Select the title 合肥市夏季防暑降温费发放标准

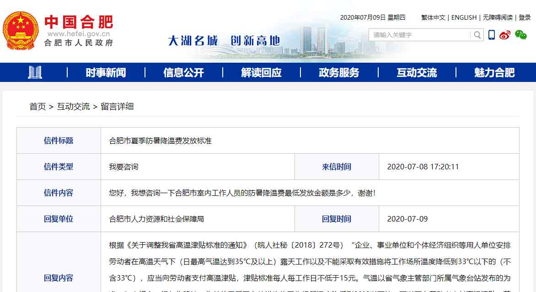161,141
